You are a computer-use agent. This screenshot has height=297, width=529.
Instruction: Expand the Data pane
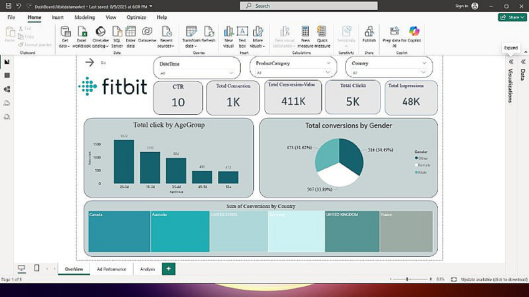click(523, 61)
